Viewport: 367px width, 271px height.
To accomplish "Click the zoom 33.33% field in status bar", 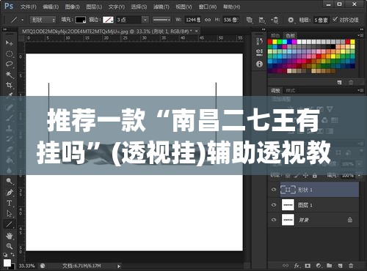I will pos(27,266).
